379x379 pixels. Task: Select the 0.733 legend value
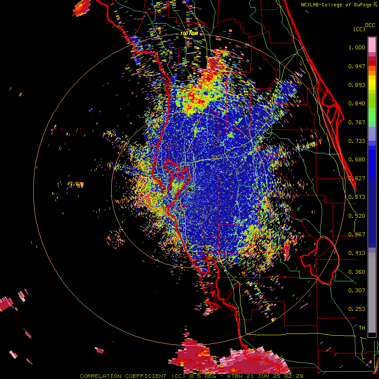click(357, 141)
